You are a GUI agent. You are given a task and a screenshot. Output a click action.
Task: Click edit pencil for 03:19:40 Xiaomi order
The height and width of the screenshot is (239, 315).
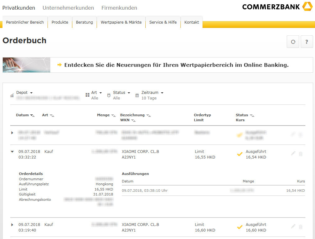[293, 227]
